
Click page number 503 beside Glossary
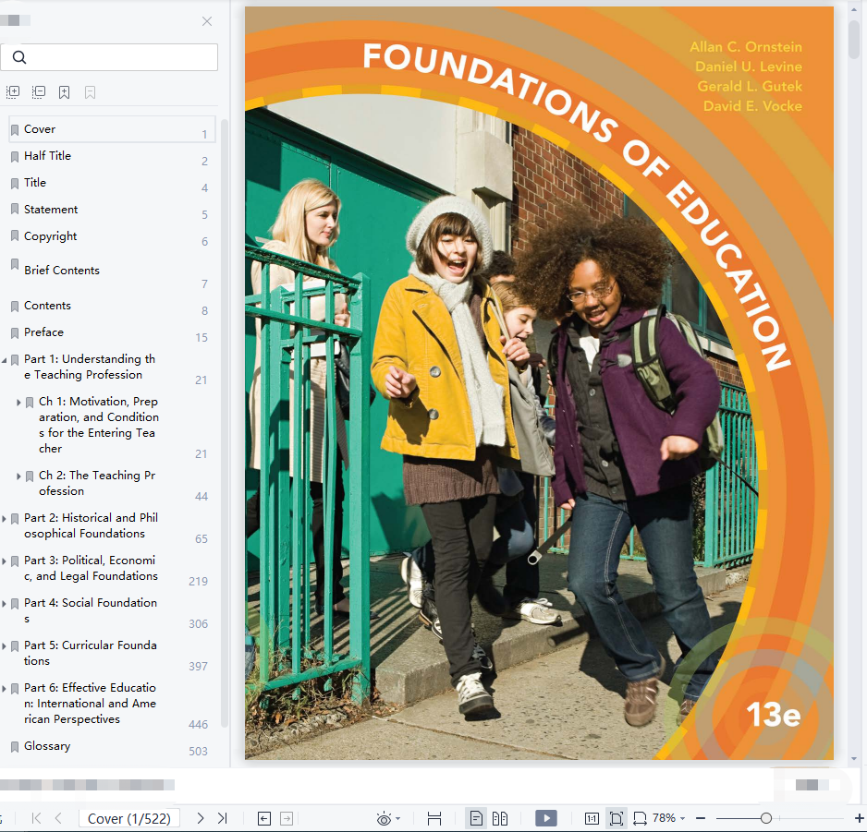(198, 752)
